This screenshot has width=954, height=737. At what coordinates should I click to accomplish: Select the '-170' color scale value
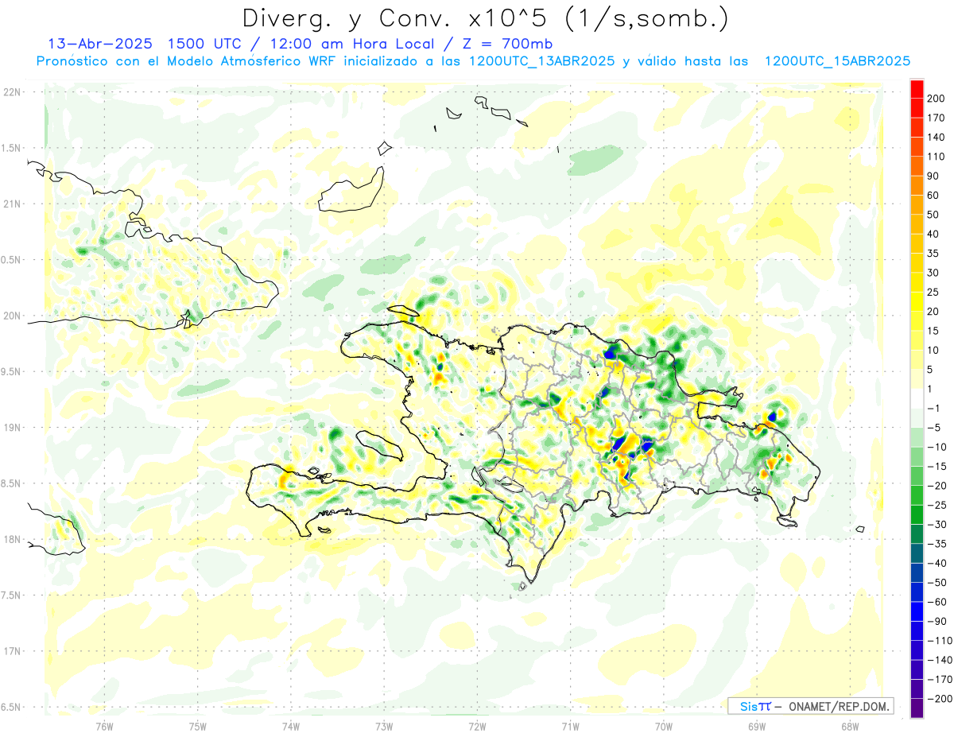940,679
